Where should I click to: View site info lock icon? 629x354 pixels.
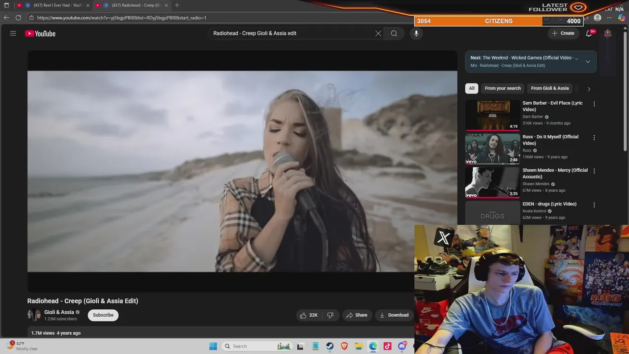[31, 18]
